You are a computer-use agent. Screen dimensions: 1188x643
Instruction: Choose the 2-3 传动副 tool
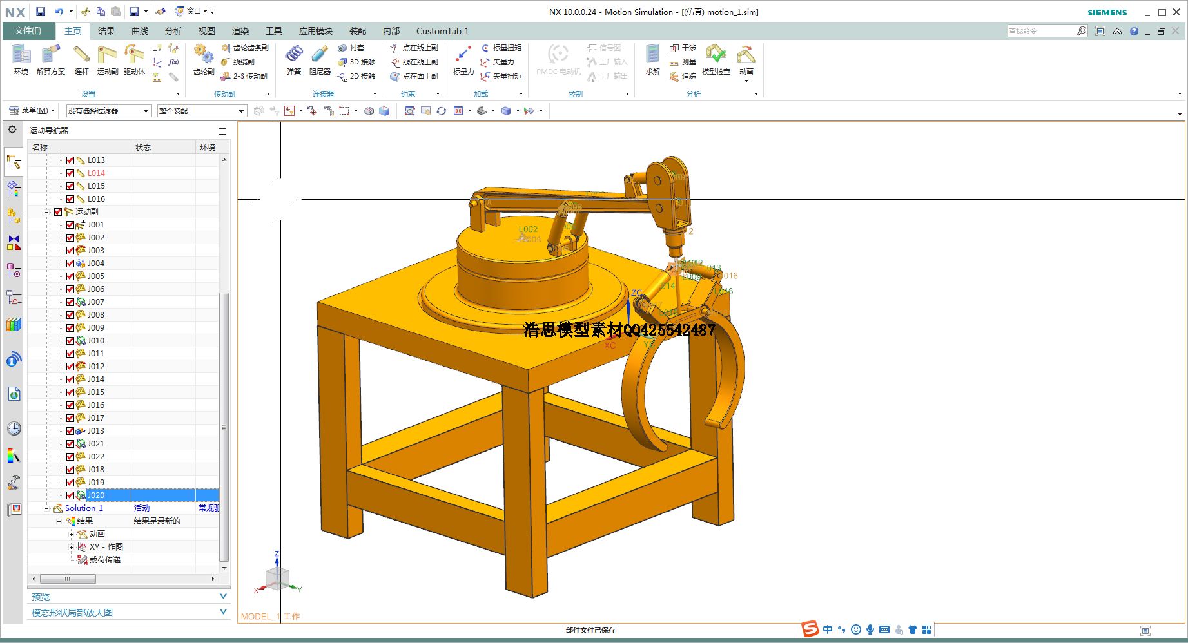pos(244,76)
